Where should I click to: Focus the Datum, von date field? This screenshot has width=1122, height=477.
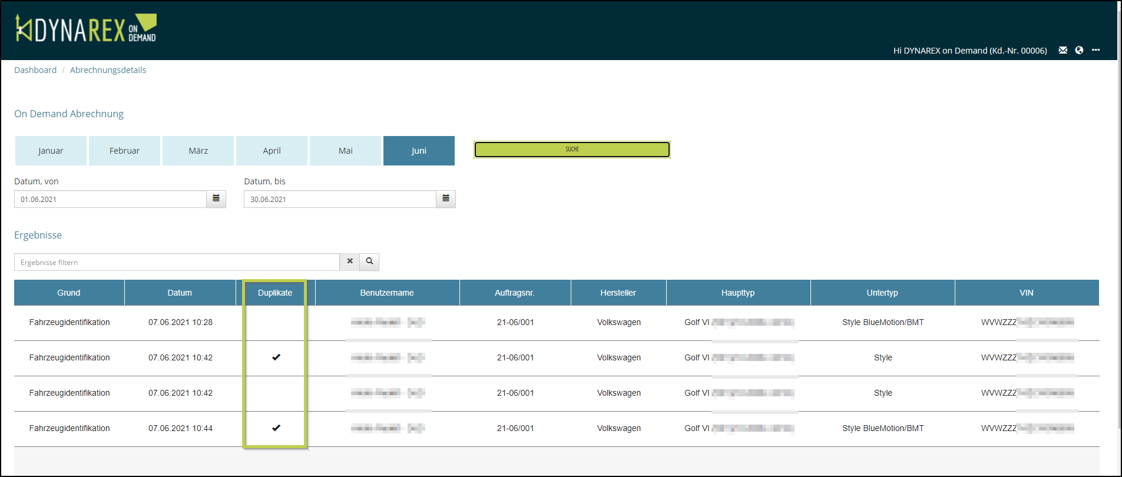[110, 199]
